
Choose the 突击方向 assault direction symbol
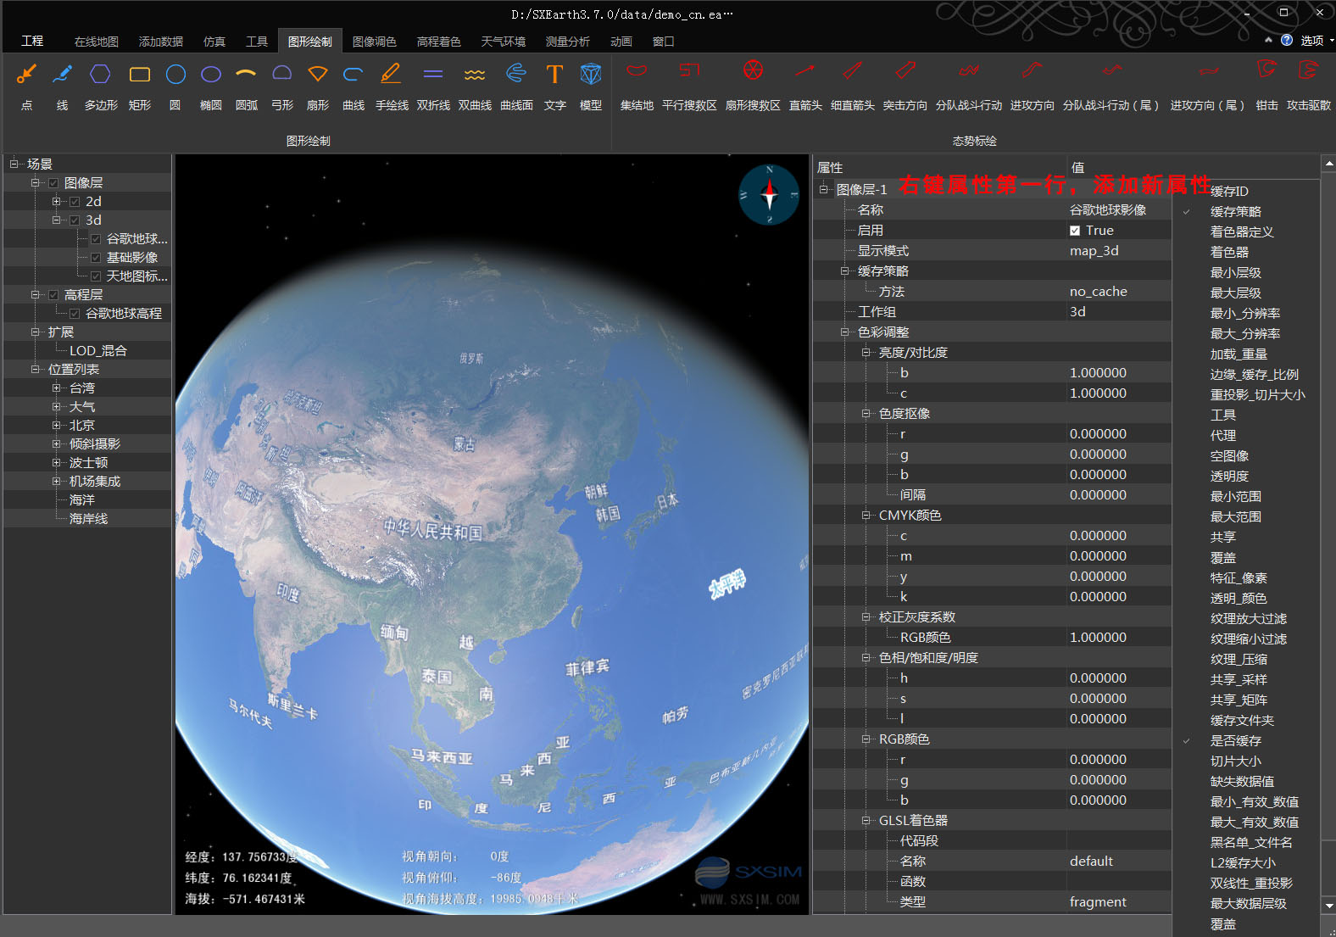coord(905,86)
